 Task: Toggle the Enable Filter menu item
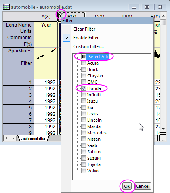(x=86, y=38)
